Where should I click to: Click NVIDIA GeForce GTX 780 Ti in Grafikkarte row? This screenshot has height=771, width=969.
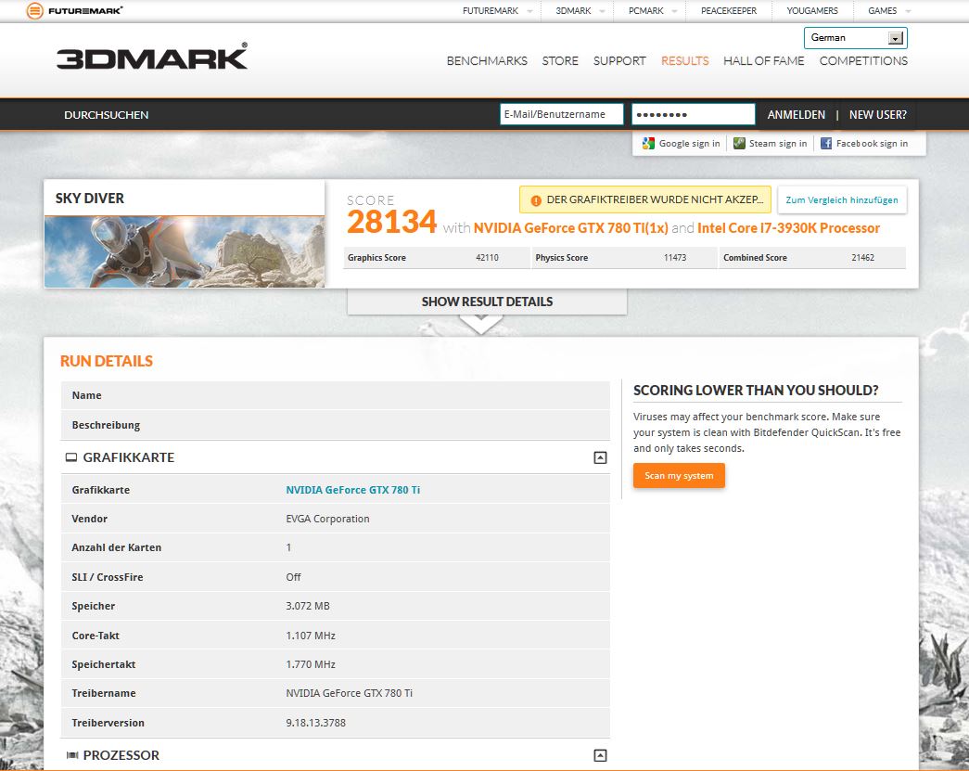click(x=353, y=490)
